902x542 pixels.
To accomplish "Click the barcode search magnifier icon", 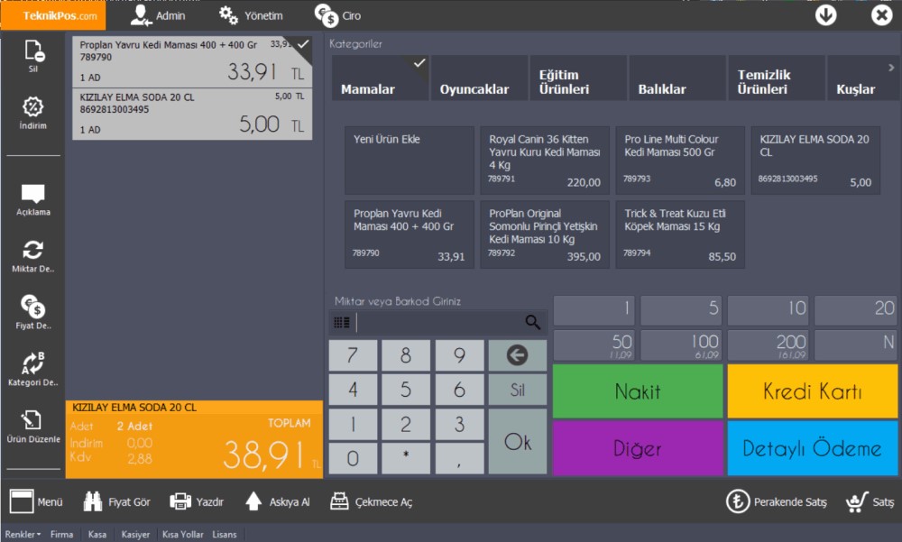I will click(x=533, y=322).
